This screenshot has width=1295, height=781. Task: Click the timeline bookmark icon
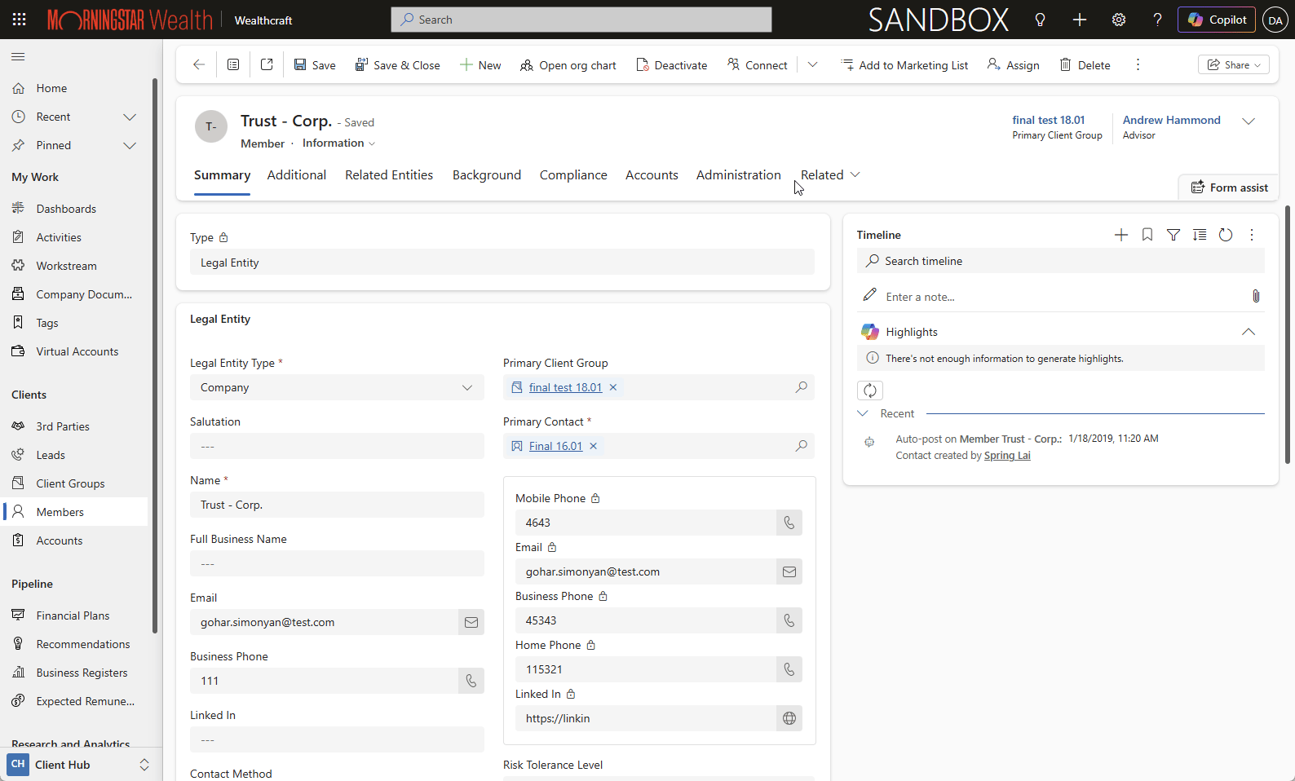tap(1147, 235)
